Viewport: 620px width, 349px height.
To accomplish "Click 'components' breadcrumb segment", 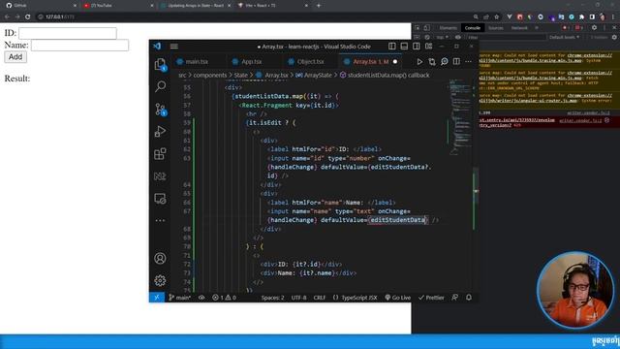I will (x=210, y=76).
